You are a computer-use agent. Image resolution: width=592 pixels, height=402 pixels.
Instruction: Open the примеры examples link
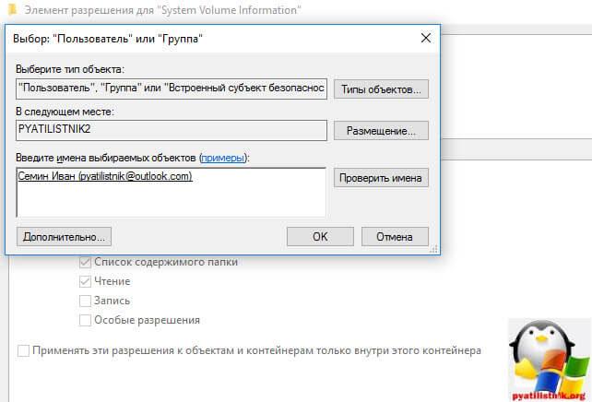(223, 158)
